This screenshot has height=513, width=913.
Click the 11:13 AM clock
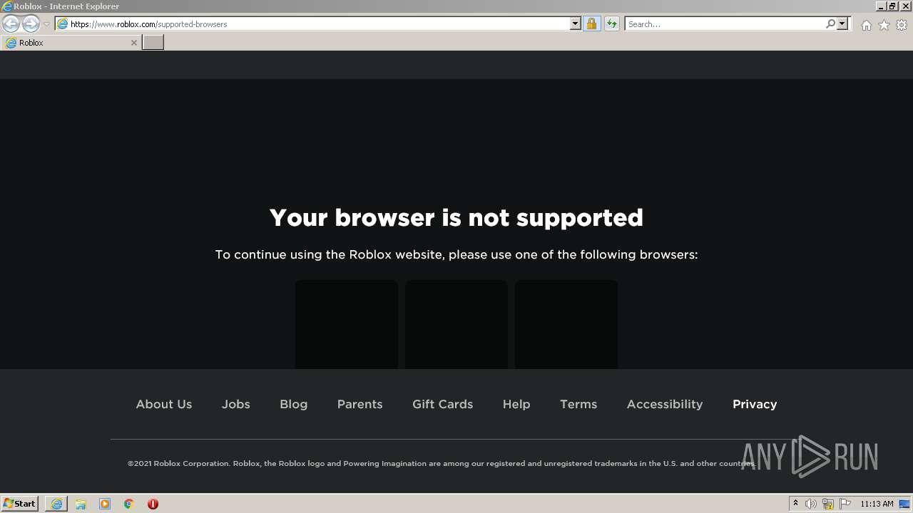tap(877, 504)
